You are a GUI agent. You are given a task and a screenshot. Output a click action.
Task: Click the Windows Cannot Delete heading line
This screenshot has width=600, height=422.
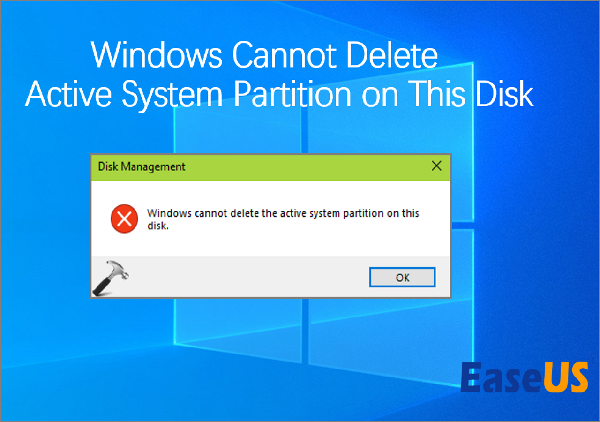click(x=265, y=55)
